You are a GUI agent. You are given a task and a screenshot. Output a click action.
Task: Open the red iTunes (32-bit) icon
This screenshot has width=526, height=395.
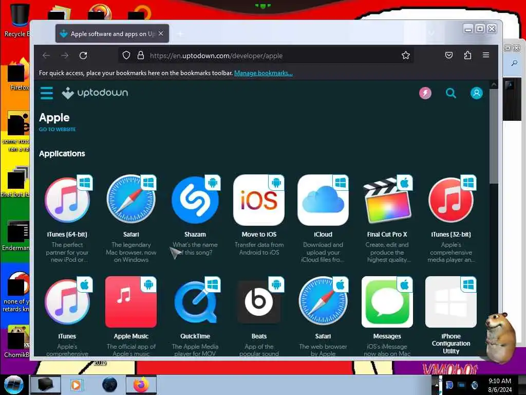(451, 200)
